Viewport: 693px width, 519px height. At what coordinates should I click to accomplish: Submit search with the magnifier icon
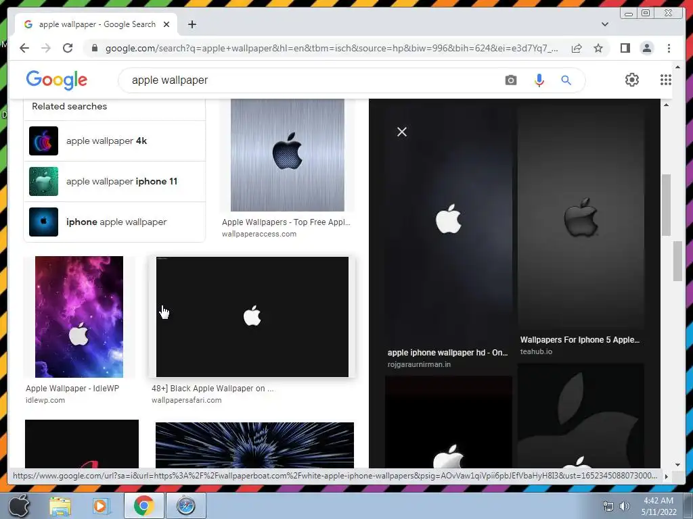coord(566,80)
